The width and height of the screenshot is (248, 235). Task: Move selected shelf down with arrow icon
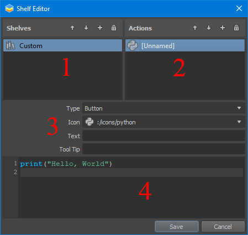[x=86, y=28]
